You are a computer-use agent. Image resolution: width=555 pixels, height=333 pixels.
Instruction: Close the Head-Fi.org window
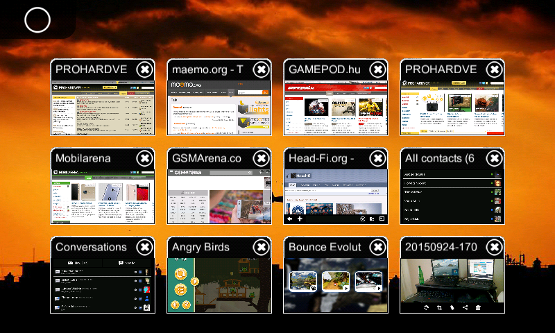point(377,159)
